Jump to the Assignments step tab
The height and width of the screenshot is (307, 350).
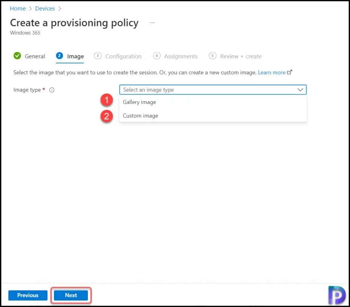pyautogui.click(x=175, y=56)
